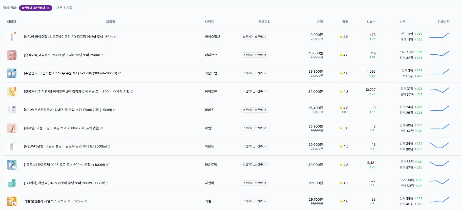Open product [흔적미백]메디큐브 PDRN 핑크 시카 수딩 토너

pos(62,55)
